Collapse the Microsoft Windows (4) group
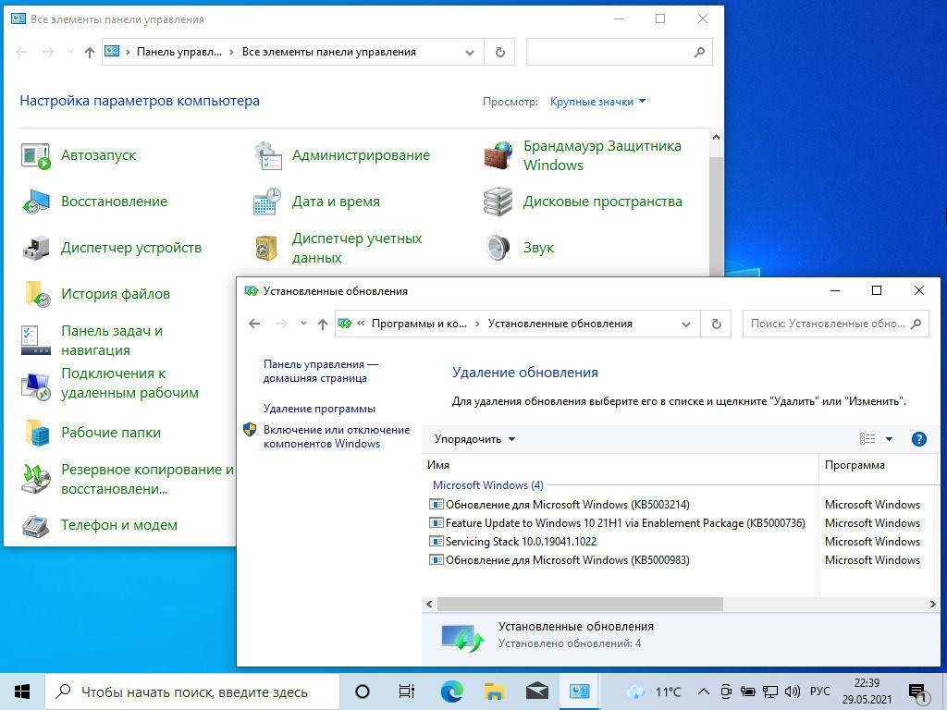947x710 pixels. 488,485
